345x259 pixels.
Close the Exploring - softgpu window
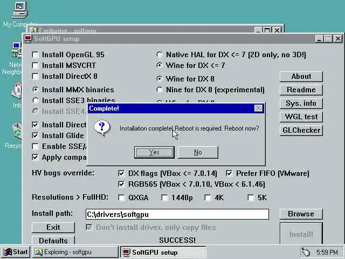[x=277, y=30]
